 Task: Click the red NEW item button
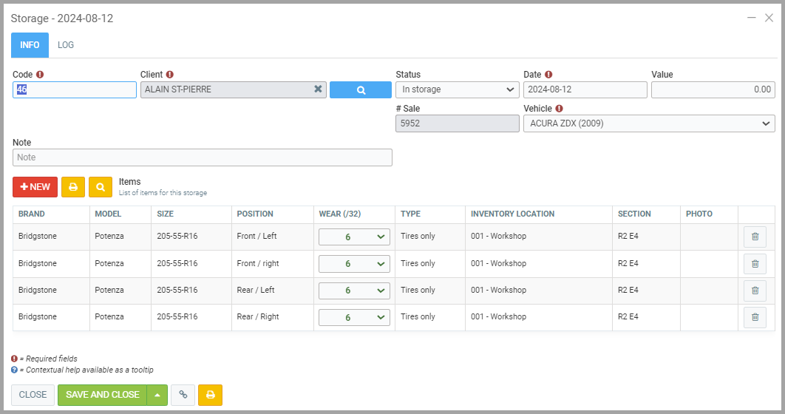35,187
